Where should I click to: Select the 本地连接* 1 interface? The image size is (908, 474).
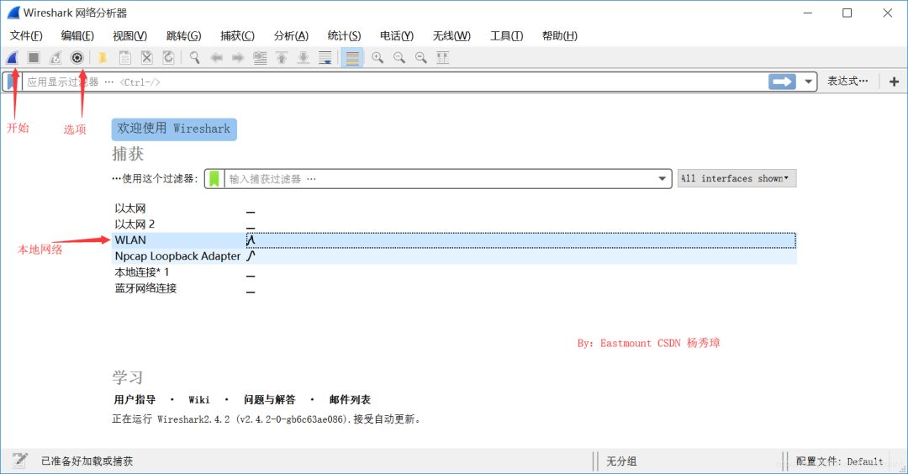[454, 272]
